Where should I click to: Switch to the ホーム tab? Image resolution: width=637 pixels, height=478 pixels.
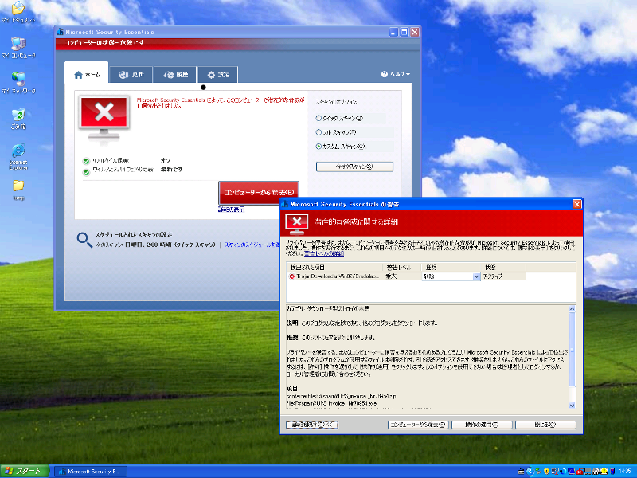click(x=87, y=74)
